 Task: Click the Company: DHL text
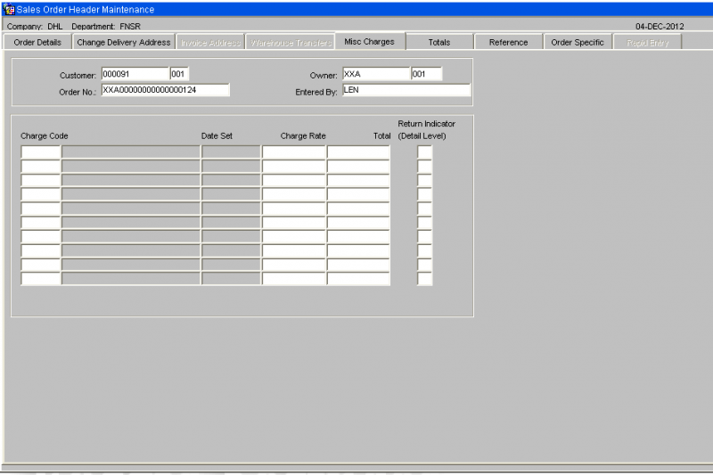(x=35, y=27)
